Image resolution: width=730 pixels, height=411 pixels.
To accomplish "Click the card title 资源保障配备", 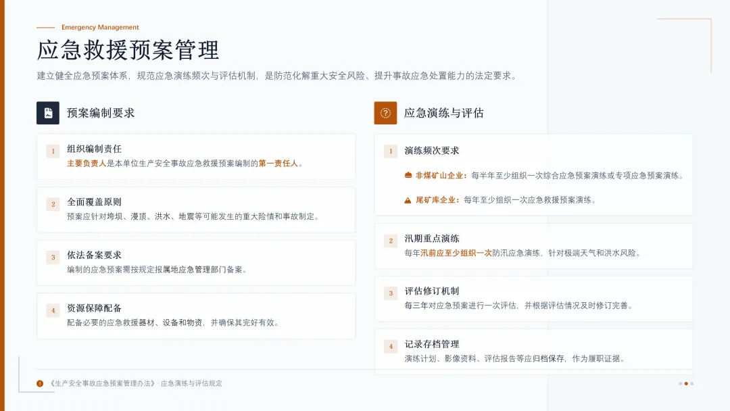I will pyautogui.click(x=94, y=308).
